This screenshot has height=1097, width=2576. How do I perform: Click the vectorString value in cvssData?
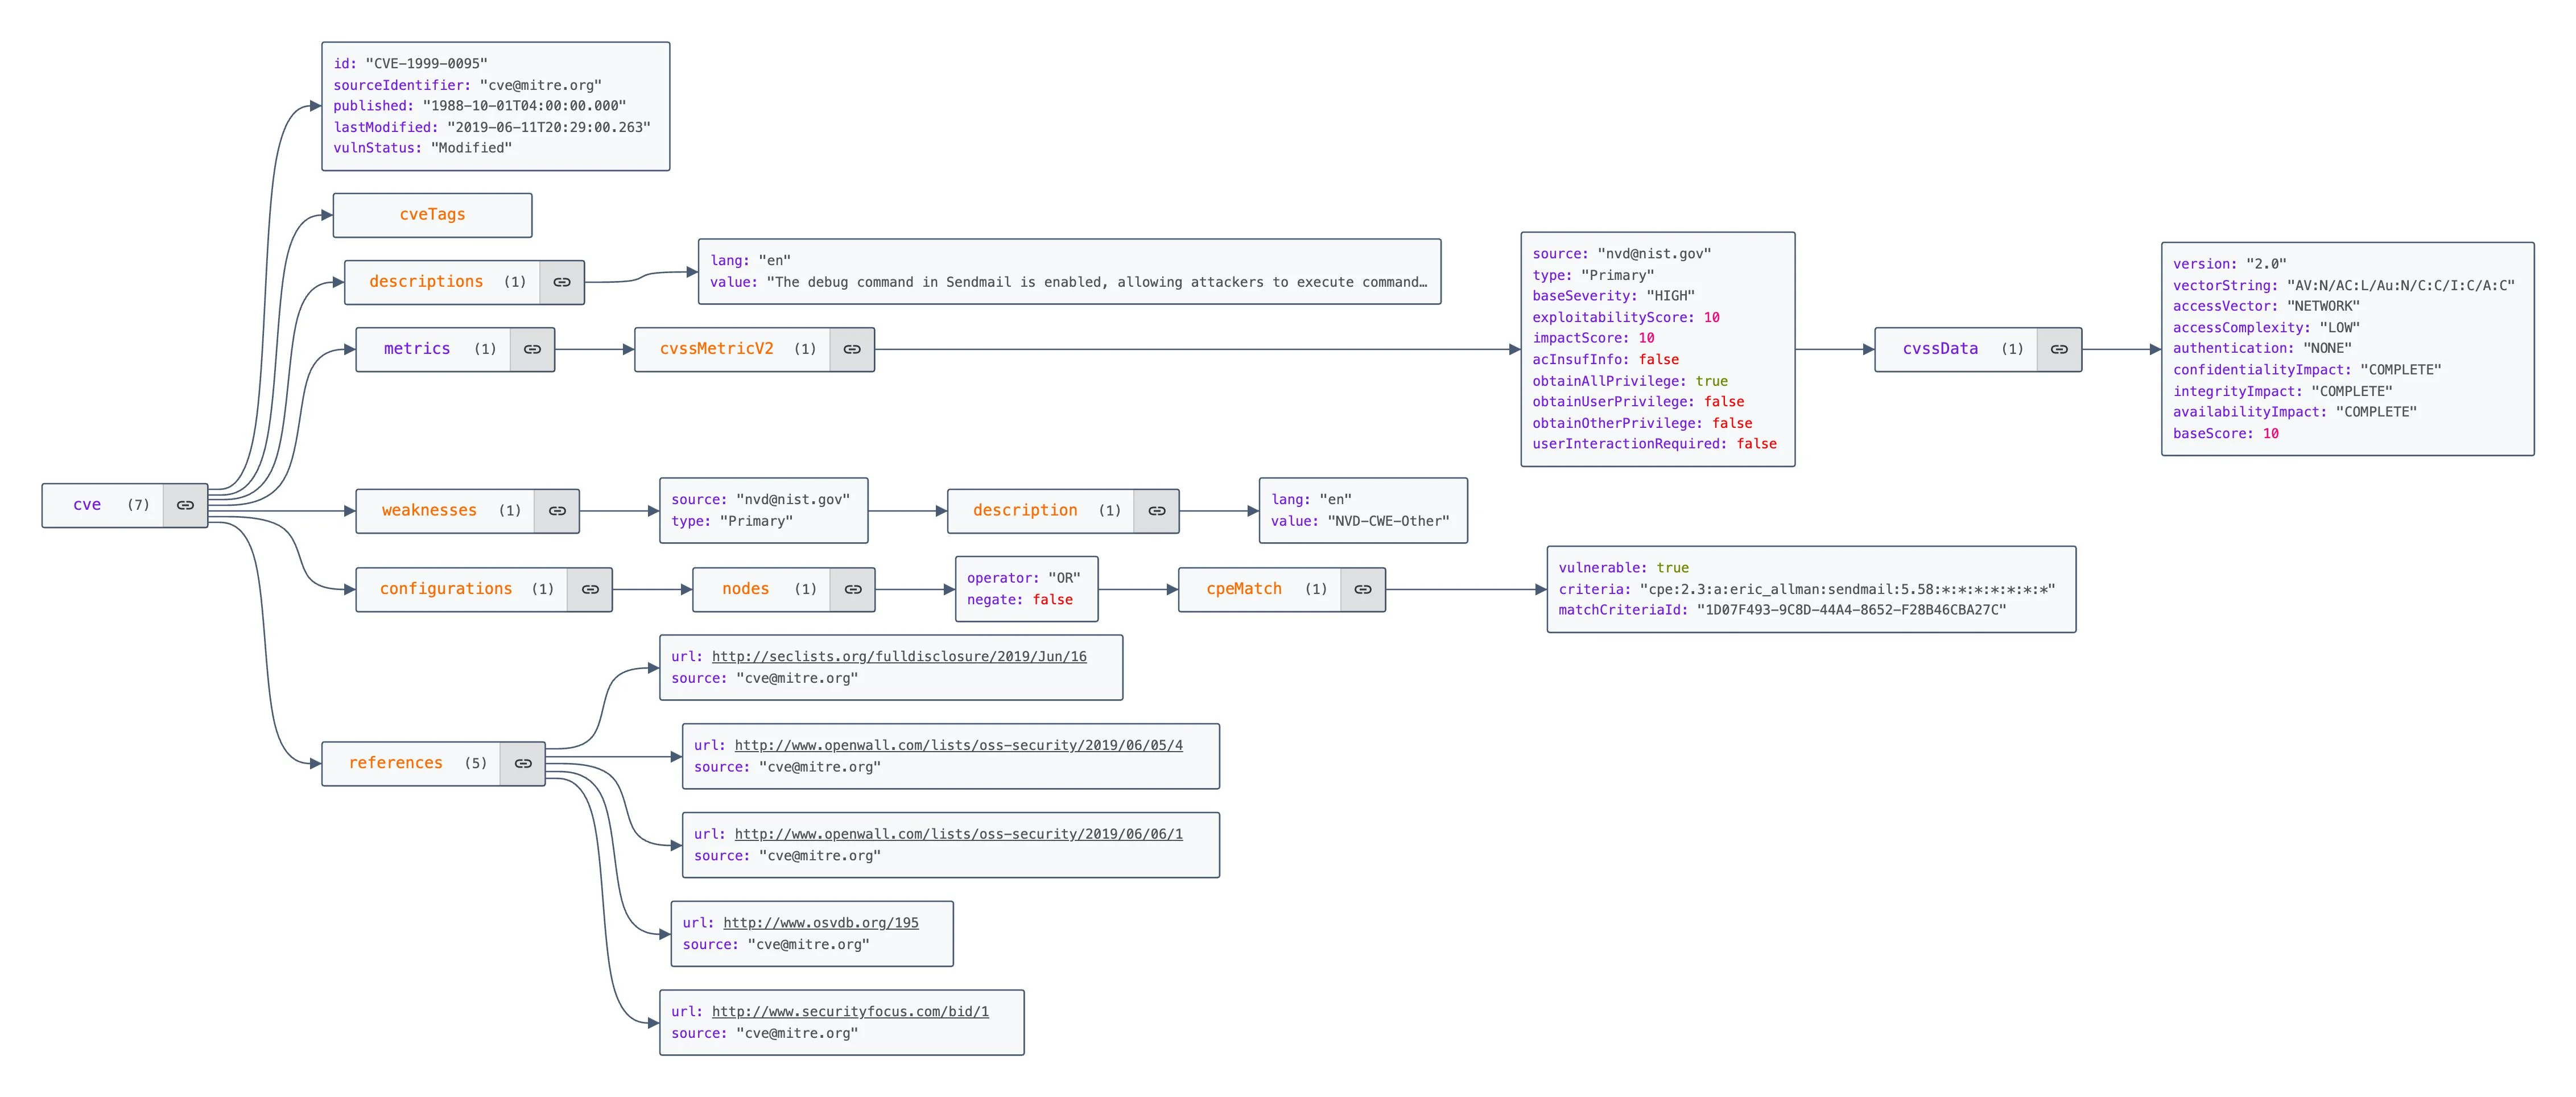coord(2400,286)
